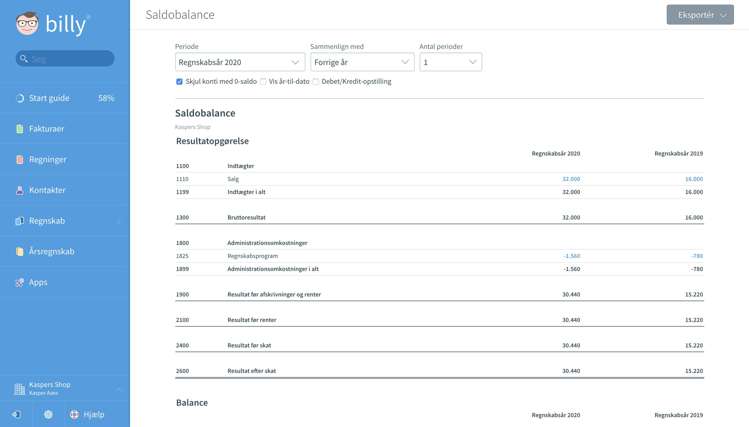Click the Salg account name
Screen dimensions: 749x427
(233, 179)
